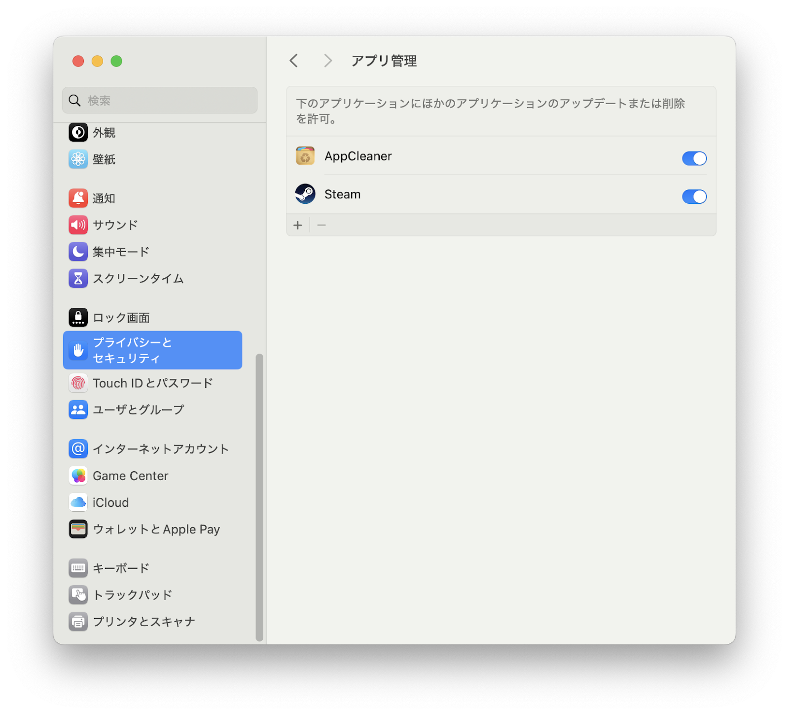Open プリンタとスキャナ sidebar label
The image size is (789, 715).
click(144, 622)
